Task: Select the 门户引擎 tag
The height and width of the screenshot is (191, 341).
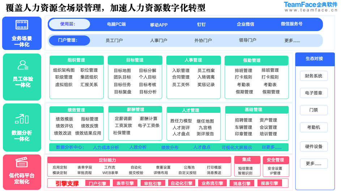Action: [x=97, y=183]
